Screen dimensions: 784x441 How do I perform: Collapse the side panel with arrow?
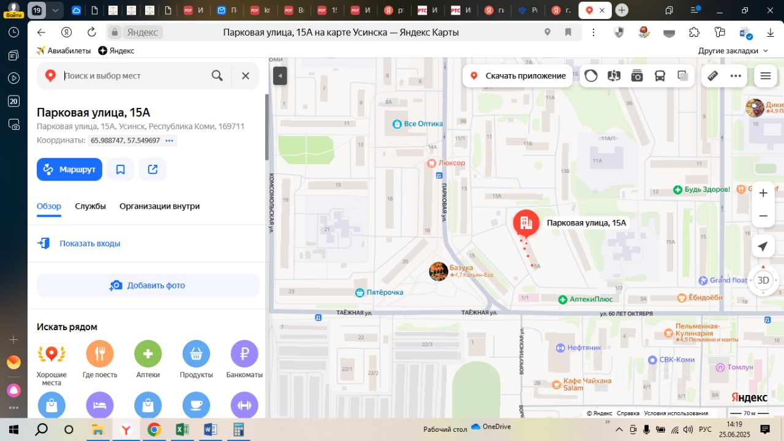tap(280, 75)
